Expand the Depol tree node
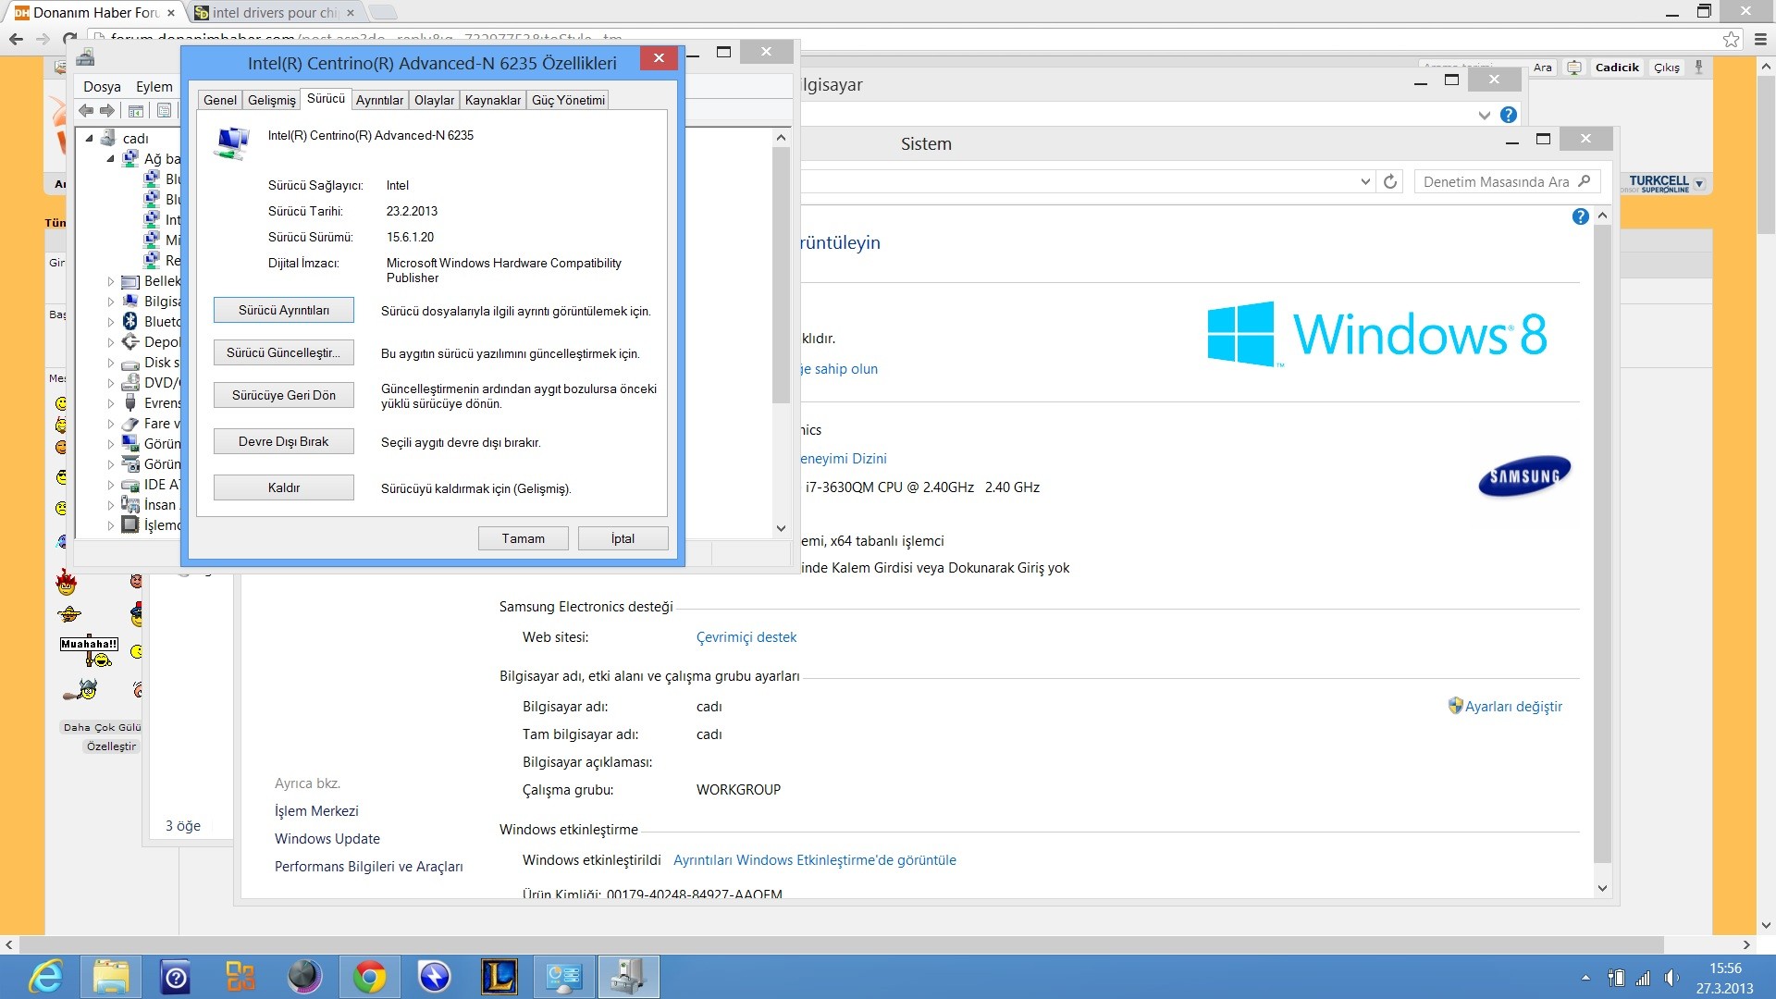Viewport: 1776px width, 999px height. (110, 342)
